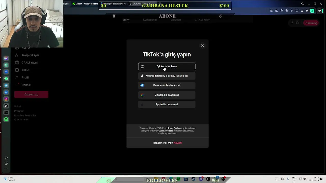The image size is (326, 183).
Task: Switch to MSN Personalisierte tab
Action: point(114,4)
